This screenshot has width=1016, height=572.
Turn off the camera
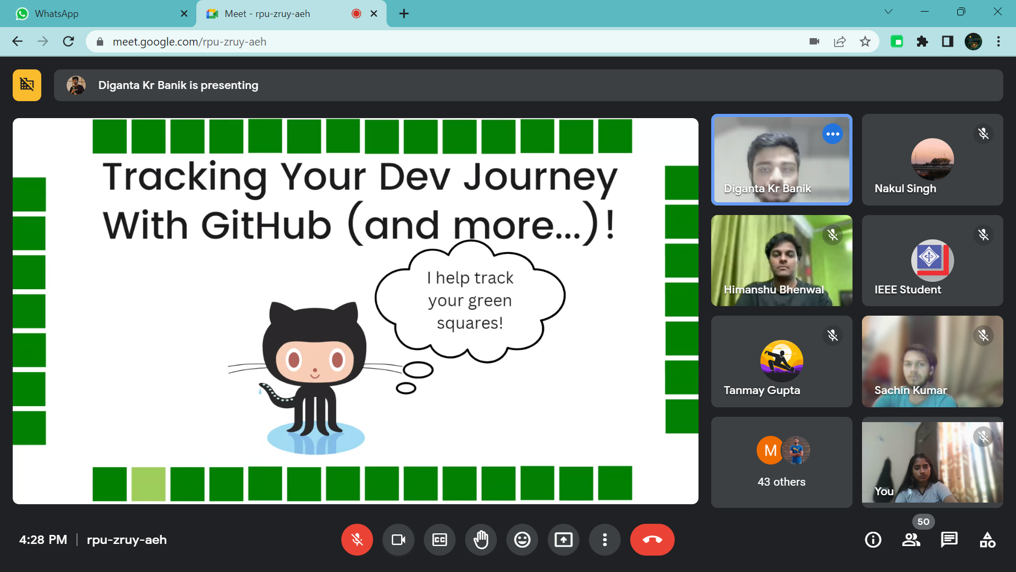[x=398, y=540]
